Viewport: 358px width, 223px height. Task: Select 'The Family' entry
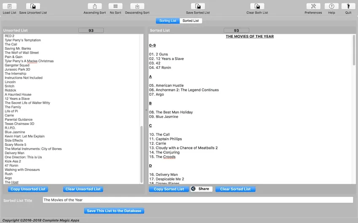click(13, 107)
